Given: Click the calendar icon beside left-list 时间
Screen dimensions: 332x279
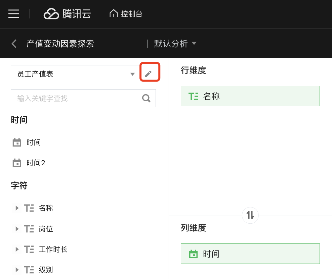Looking at the screenshot, I should click(x=17, y=142).
